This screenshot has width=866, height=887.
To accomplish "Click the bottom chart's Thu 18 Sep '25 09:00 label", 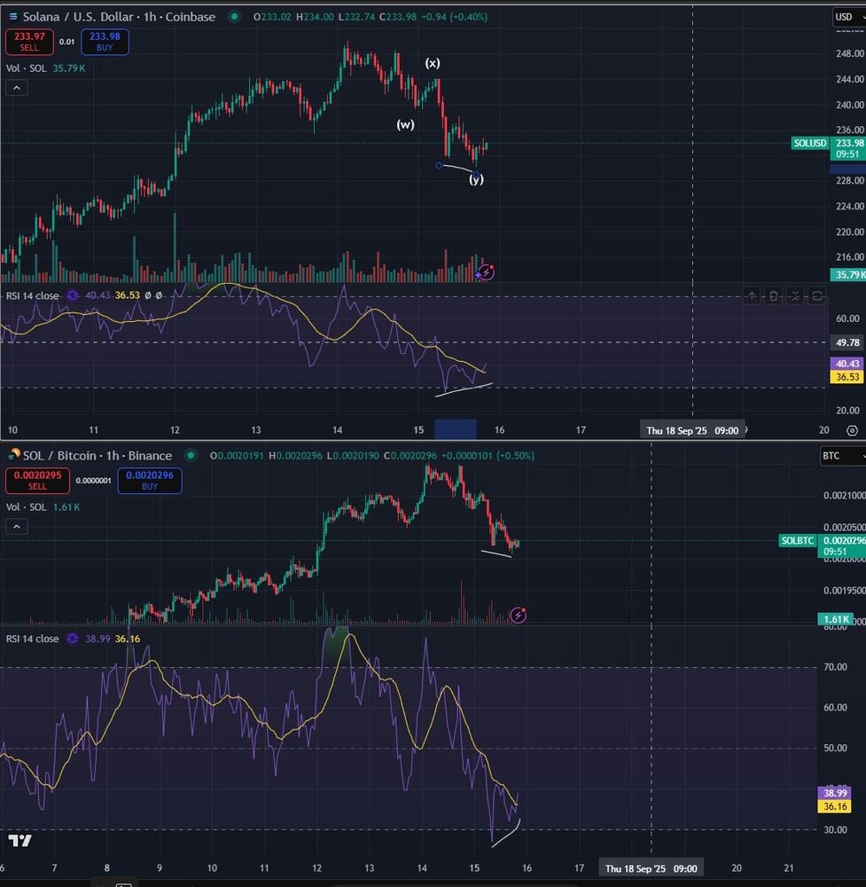I will coord(651,868).
